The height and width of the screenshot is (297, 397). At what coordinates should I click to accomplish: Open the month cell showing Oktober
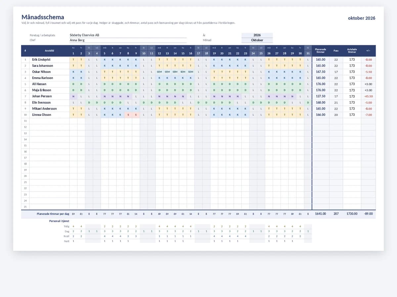coord(257,40)
